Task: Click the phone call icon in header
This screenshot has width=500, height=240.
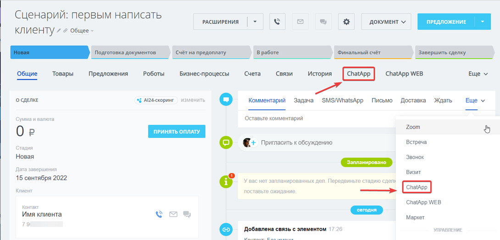Action: click(x=278, y=22)
